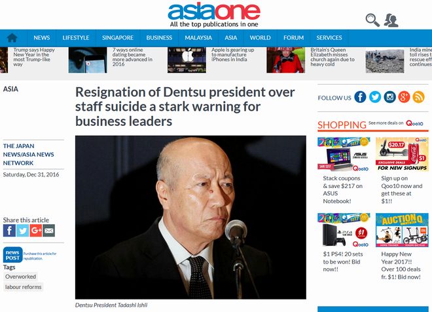
Task: Click the Google Plus follow icon
Action: coord(404,97)
